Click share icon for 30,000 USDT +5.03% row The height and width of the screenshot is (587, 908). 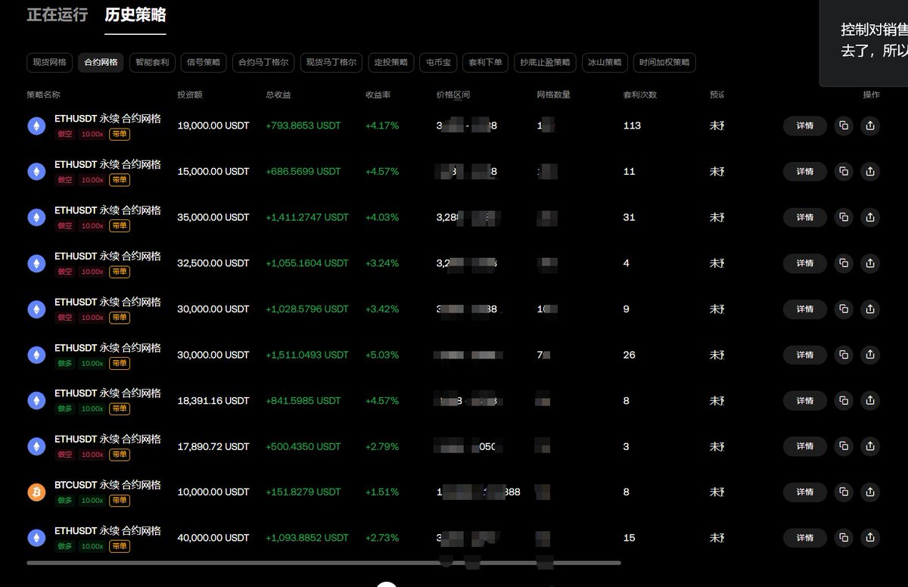click(x=870, y=355)
